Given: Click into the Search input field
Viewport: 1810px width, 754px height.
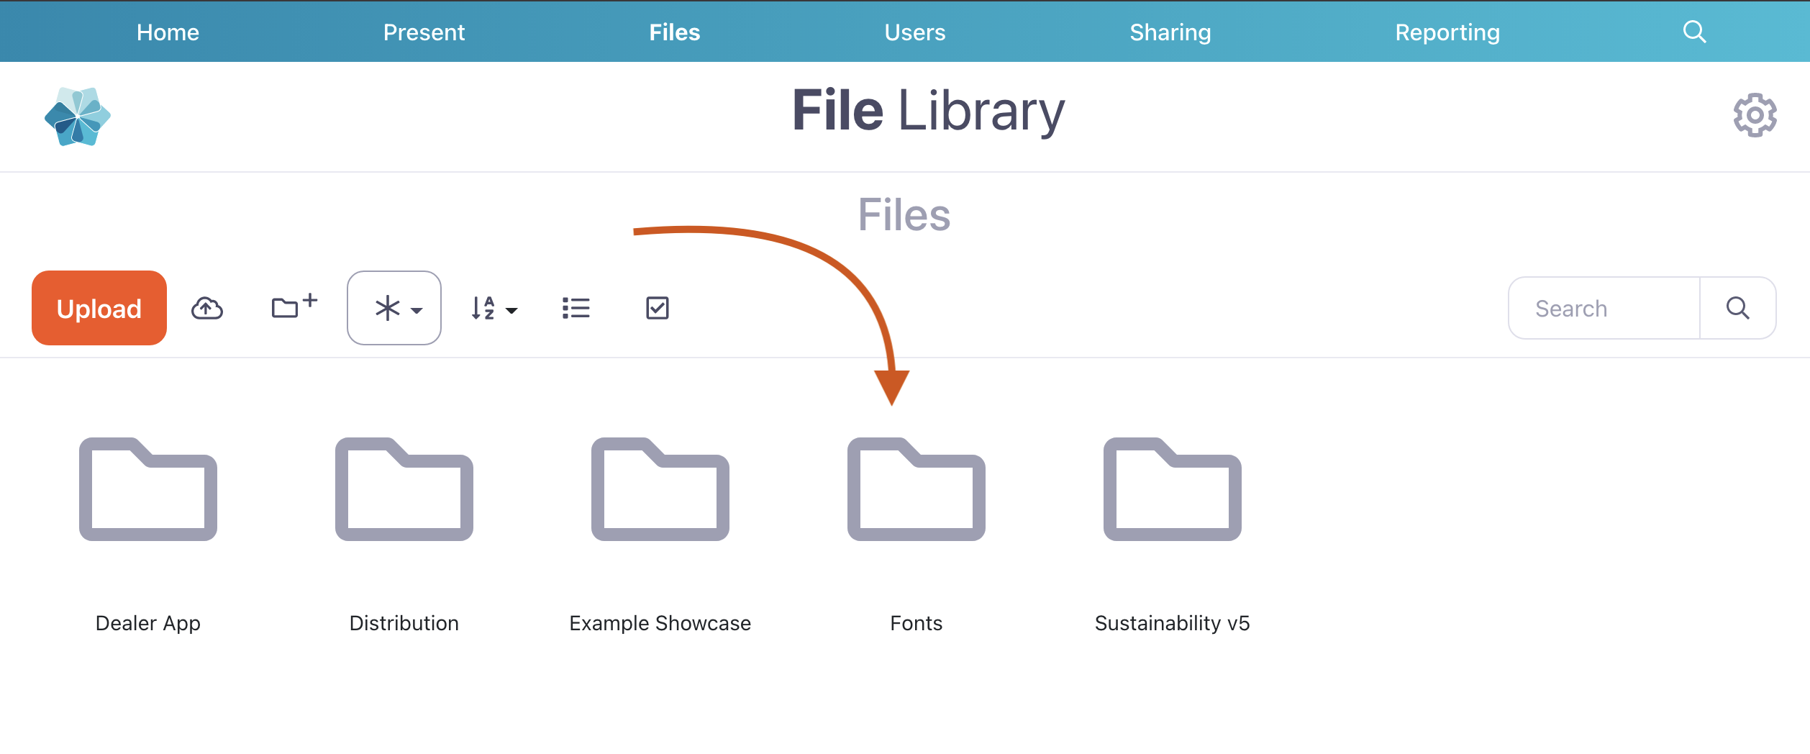Looking at the screenshot, I should pyautogui.click(x=1604, y=308).
